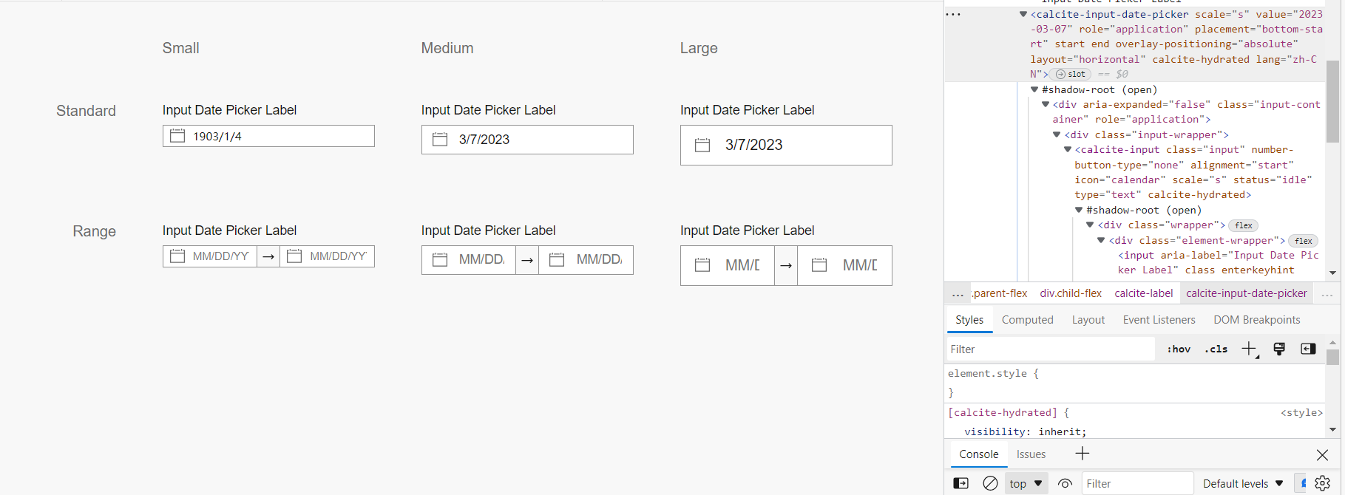Click the calendar icon in the Large range picker
The height and width of the screenshot is (495, 1345).
(x=702, y=265)
